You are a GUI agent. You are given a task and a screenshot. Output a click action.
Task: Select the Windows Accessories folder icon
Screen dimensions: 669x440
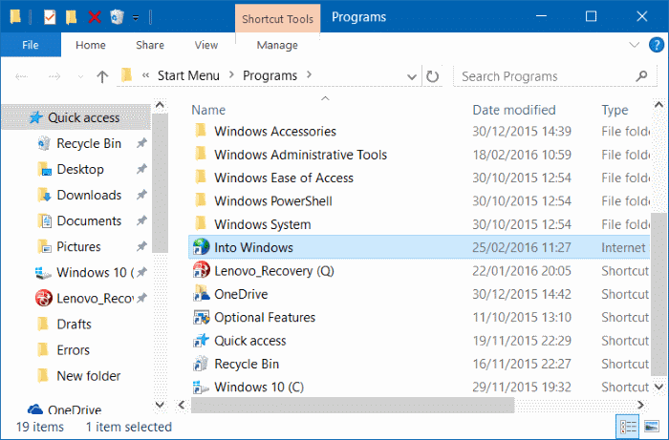coord(201,131)
